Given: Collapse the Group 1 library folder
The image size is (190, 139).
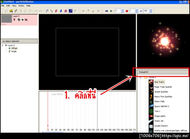Looking at the screenshot, I should tap(140, 77).
